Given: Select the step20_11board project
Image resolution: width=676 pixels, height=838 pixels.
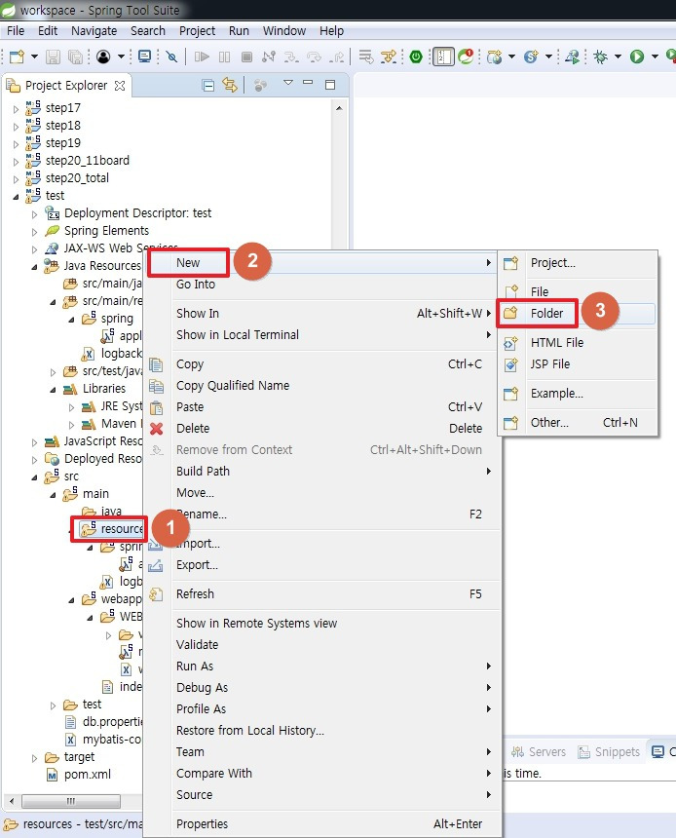Looking at the screenshot, I should point(87,161).
